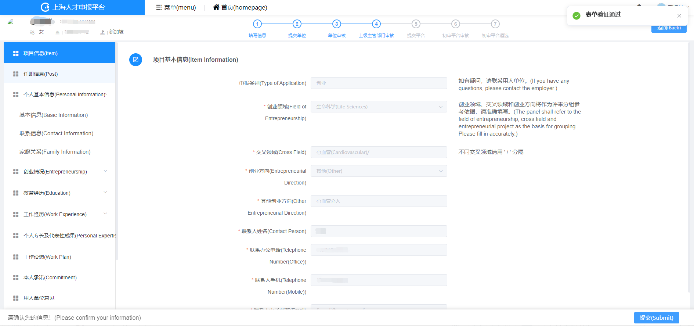
Task: Open 工作设想(Work Plan) sidebar item
Action: click(x=59, y=257)
